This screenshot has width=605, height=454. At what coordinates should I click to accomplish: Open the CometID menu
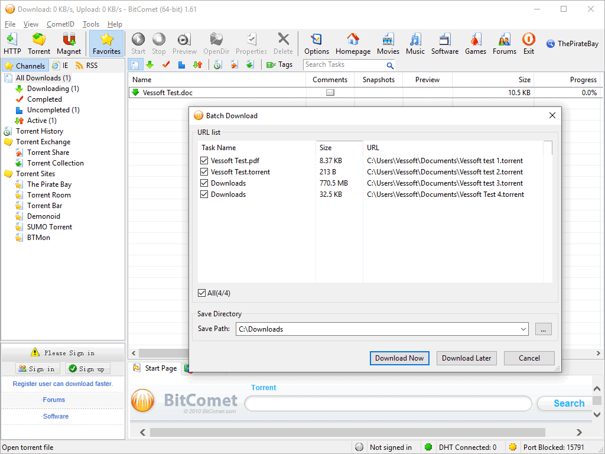(x=61, y=24)
